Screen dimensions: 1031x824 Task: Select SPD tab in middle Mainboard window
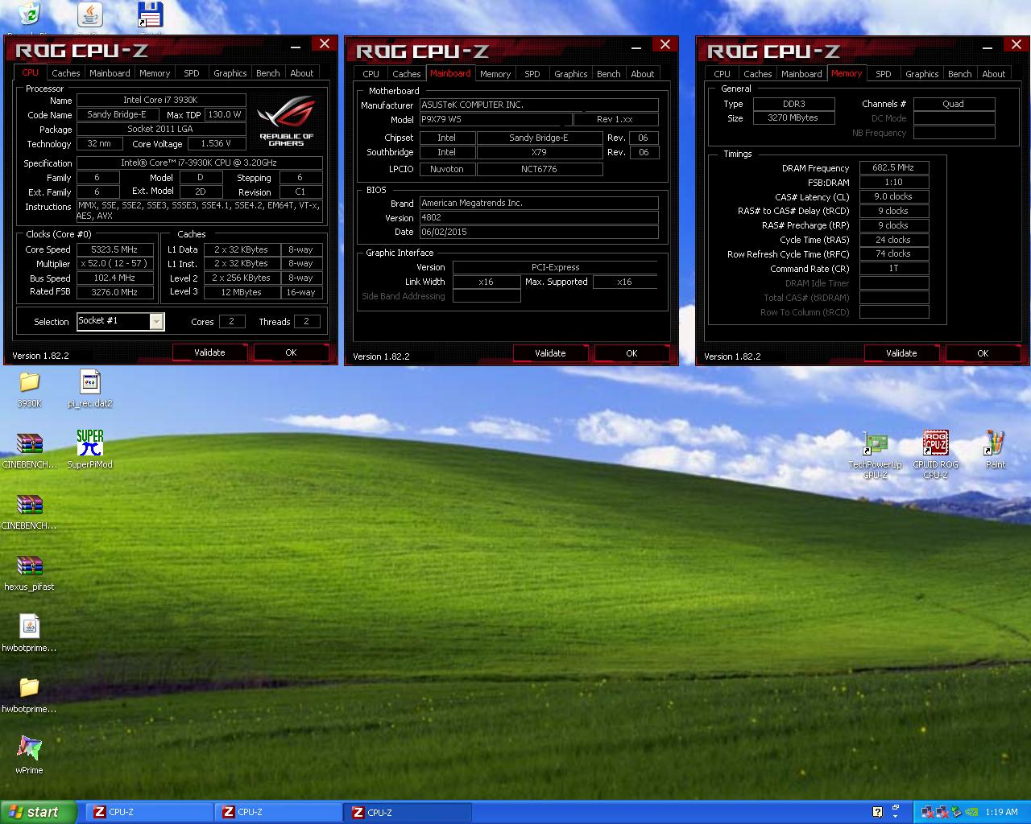[532, 73]
